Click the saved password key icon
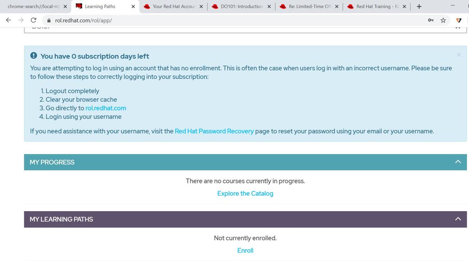 431,20
